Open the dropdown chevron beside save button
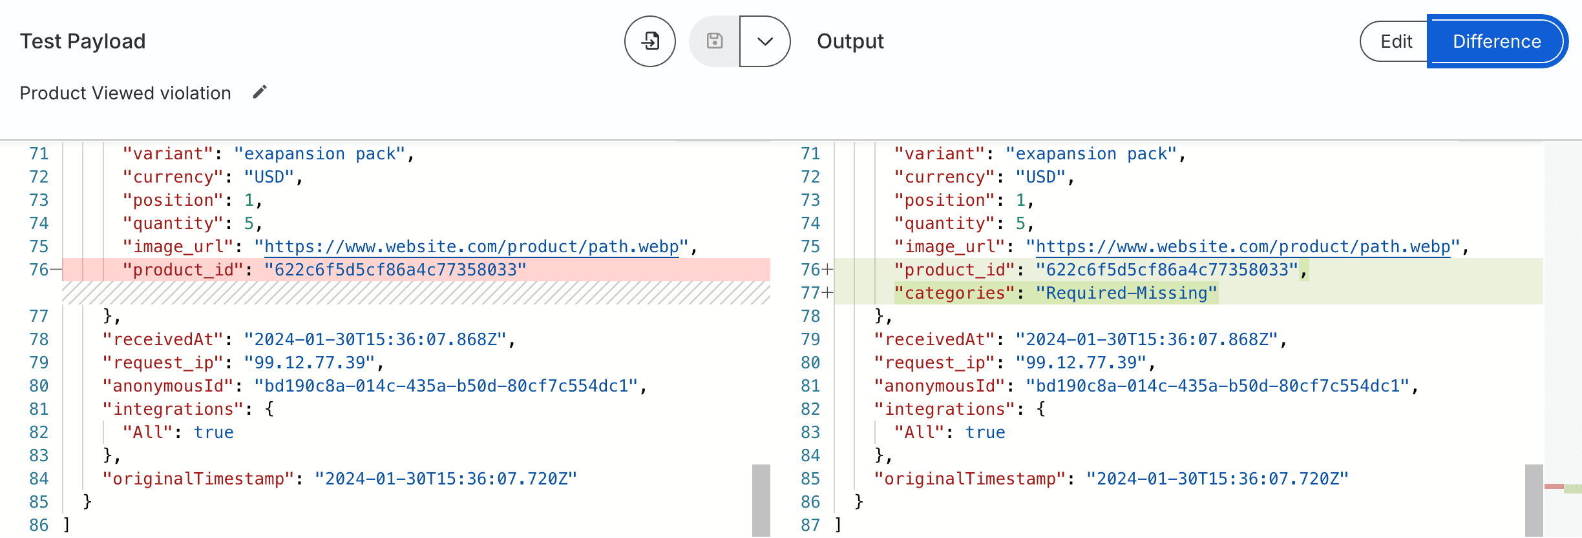Screen dimensions: 1582x538 click(x=765, y=41)
